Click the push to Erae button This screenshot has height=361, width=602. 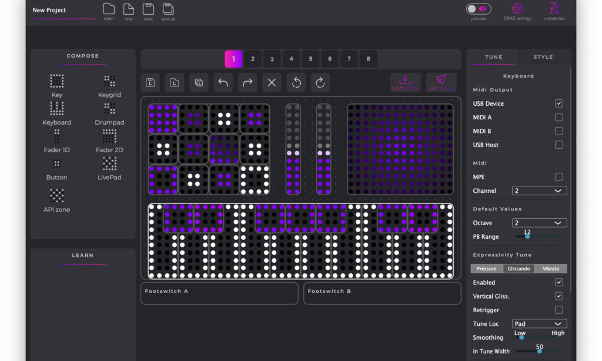[x=441, y=82]
